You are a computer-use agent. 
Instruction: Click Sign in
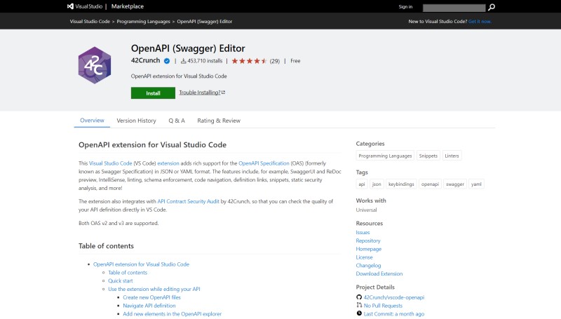pyautogui.click(x=405, y=6)
